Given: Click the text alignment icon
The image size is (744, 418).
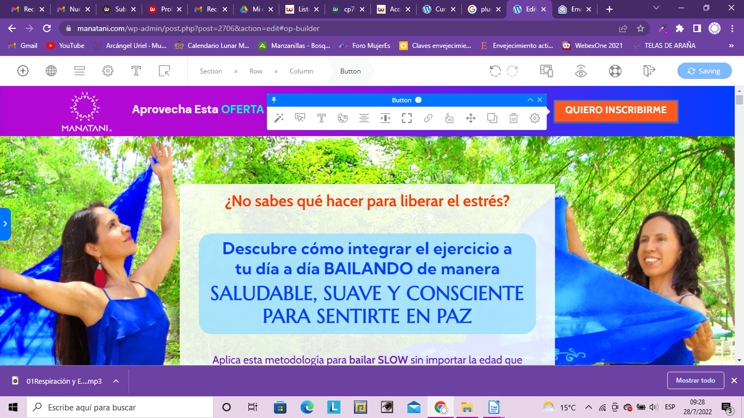Looking at the screenshot, I should tap(364, 118).
